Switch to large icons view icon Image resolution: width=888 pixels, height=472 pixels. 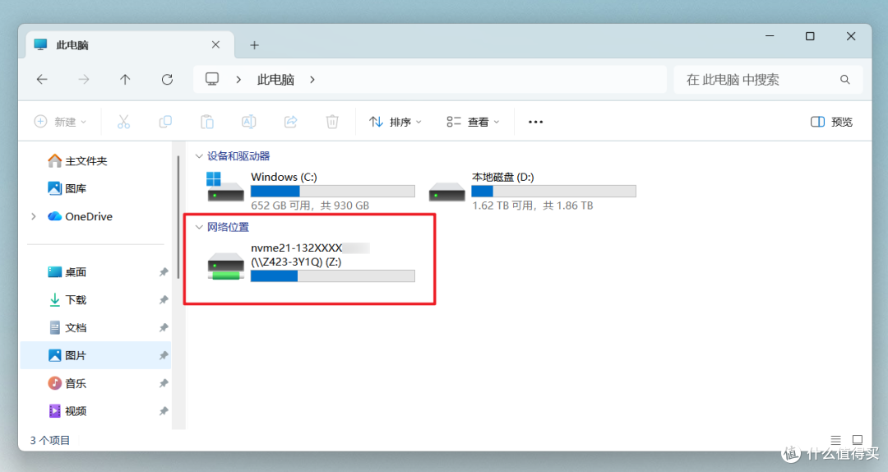pos(858,440)
